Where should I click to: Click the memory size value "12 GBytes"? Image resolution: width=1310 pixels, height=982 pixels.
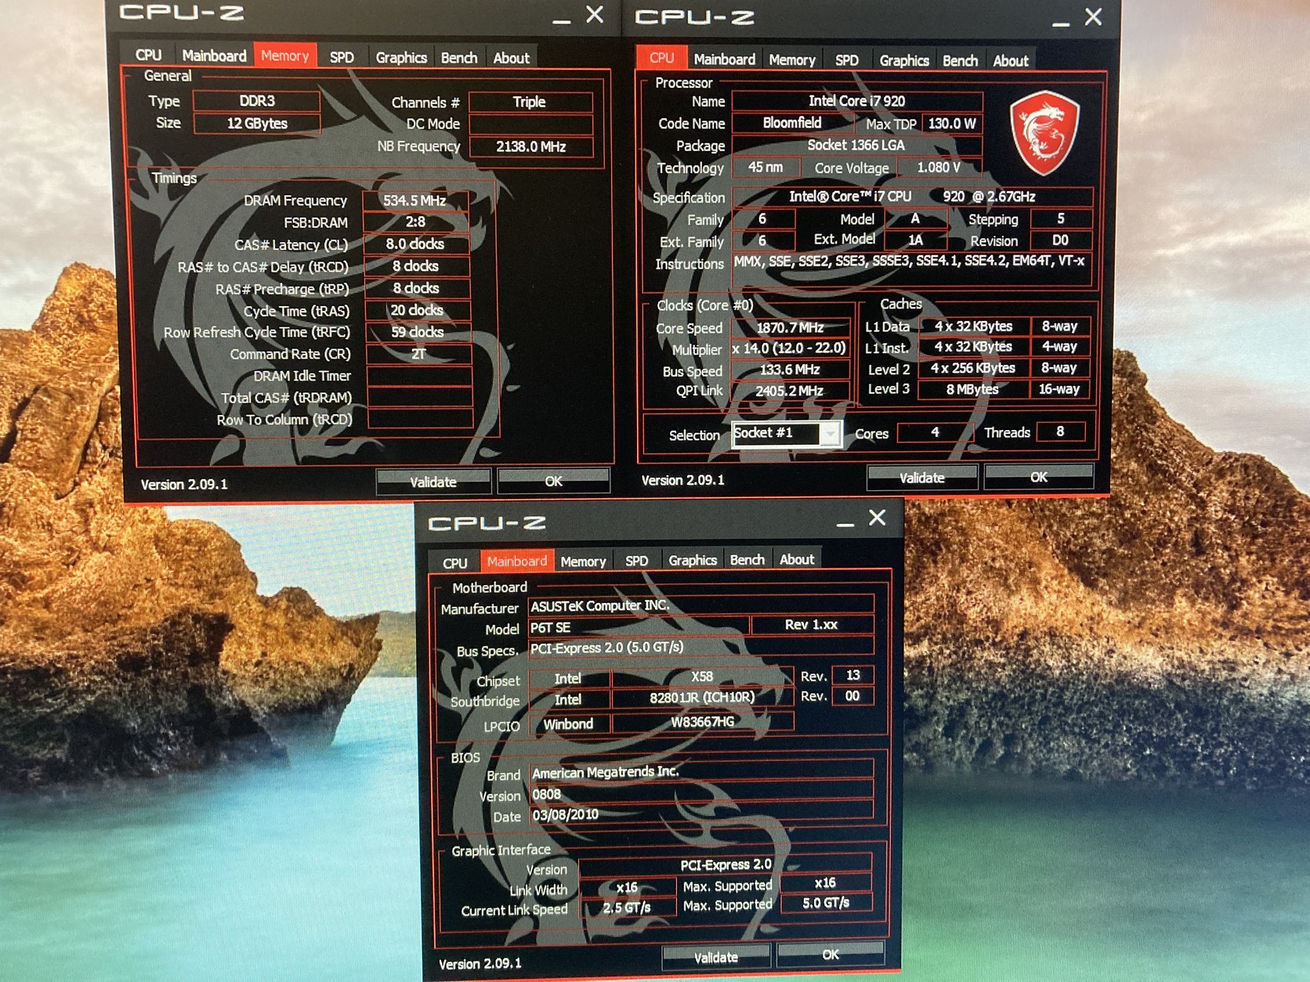[x=257, y=123]
